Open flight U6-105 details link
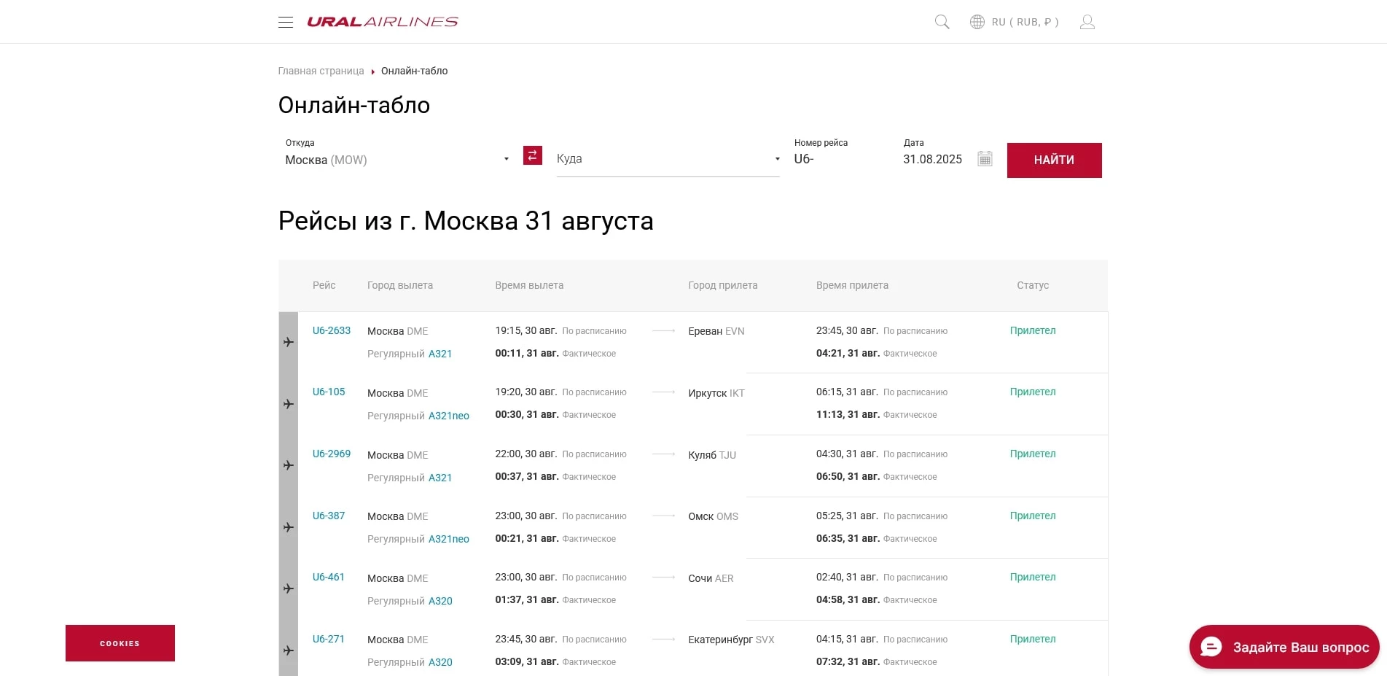The height and width of the screenshot is (676, 1387). tap(329, 392)
